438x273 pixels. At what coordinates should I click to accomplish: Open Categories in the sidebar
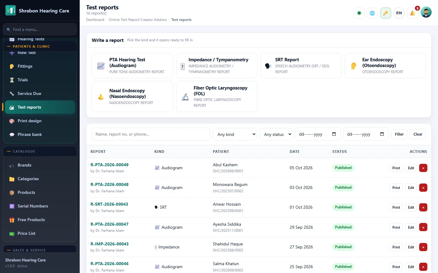tap(40, 179)
